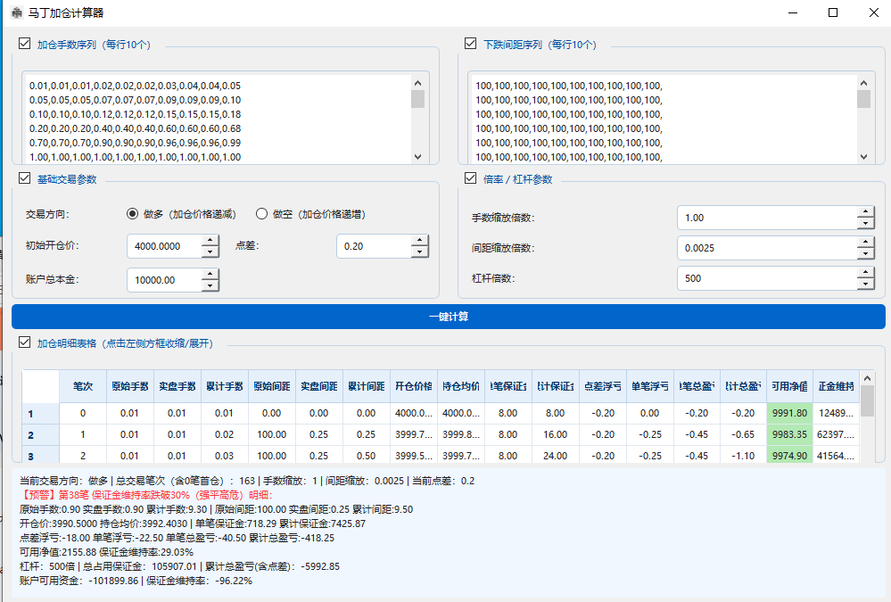891x602 pixels.
Task: Click the 可用净值 column header
Action: coord(790,386)
